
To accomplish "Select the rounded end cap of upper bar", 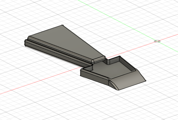I will (99, 59).
